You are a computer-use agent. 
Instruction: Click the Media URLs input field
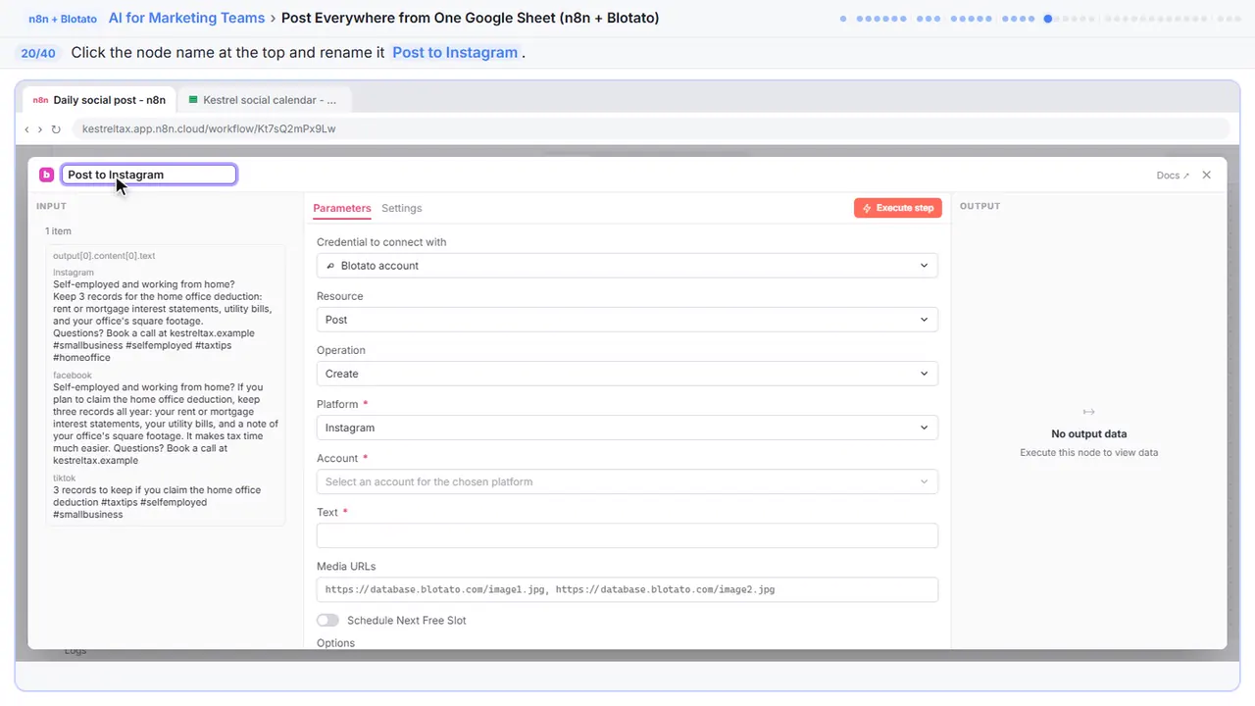[627, 589]
